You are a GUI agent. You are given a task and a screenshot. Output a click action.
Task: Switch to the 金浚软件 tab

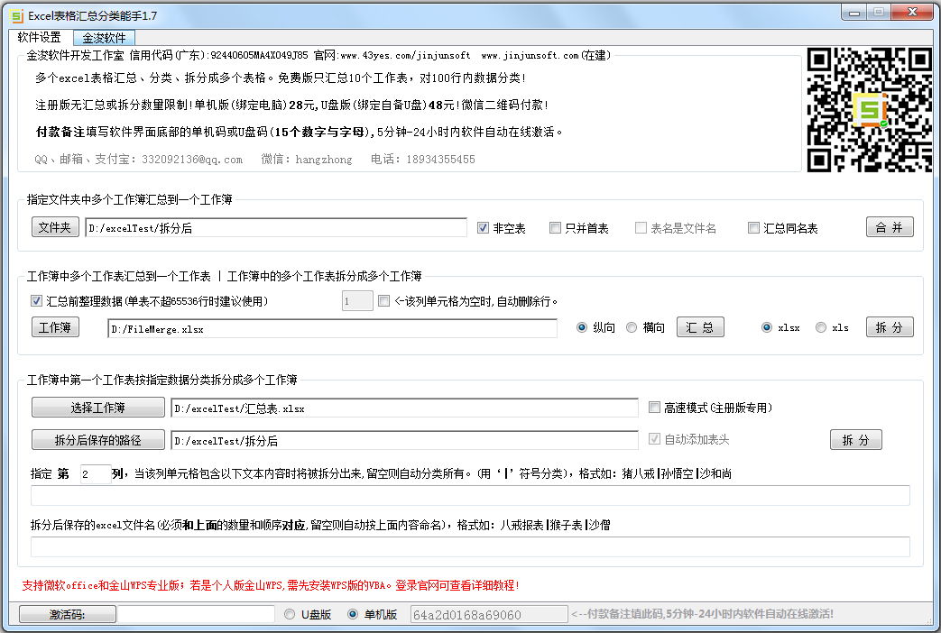click(103, 38)
